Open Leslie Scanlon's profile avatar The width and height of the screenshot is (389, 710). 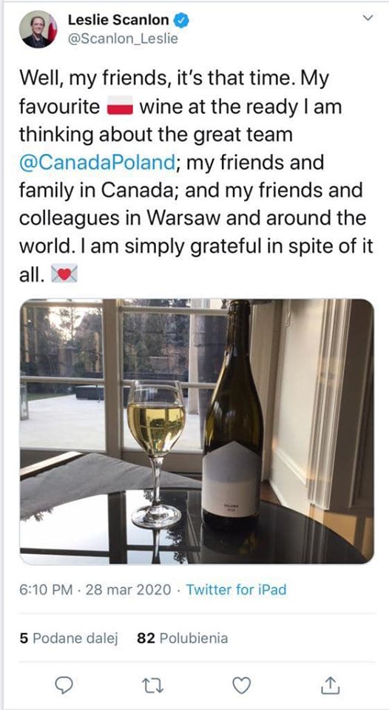[x=38, y=29]
